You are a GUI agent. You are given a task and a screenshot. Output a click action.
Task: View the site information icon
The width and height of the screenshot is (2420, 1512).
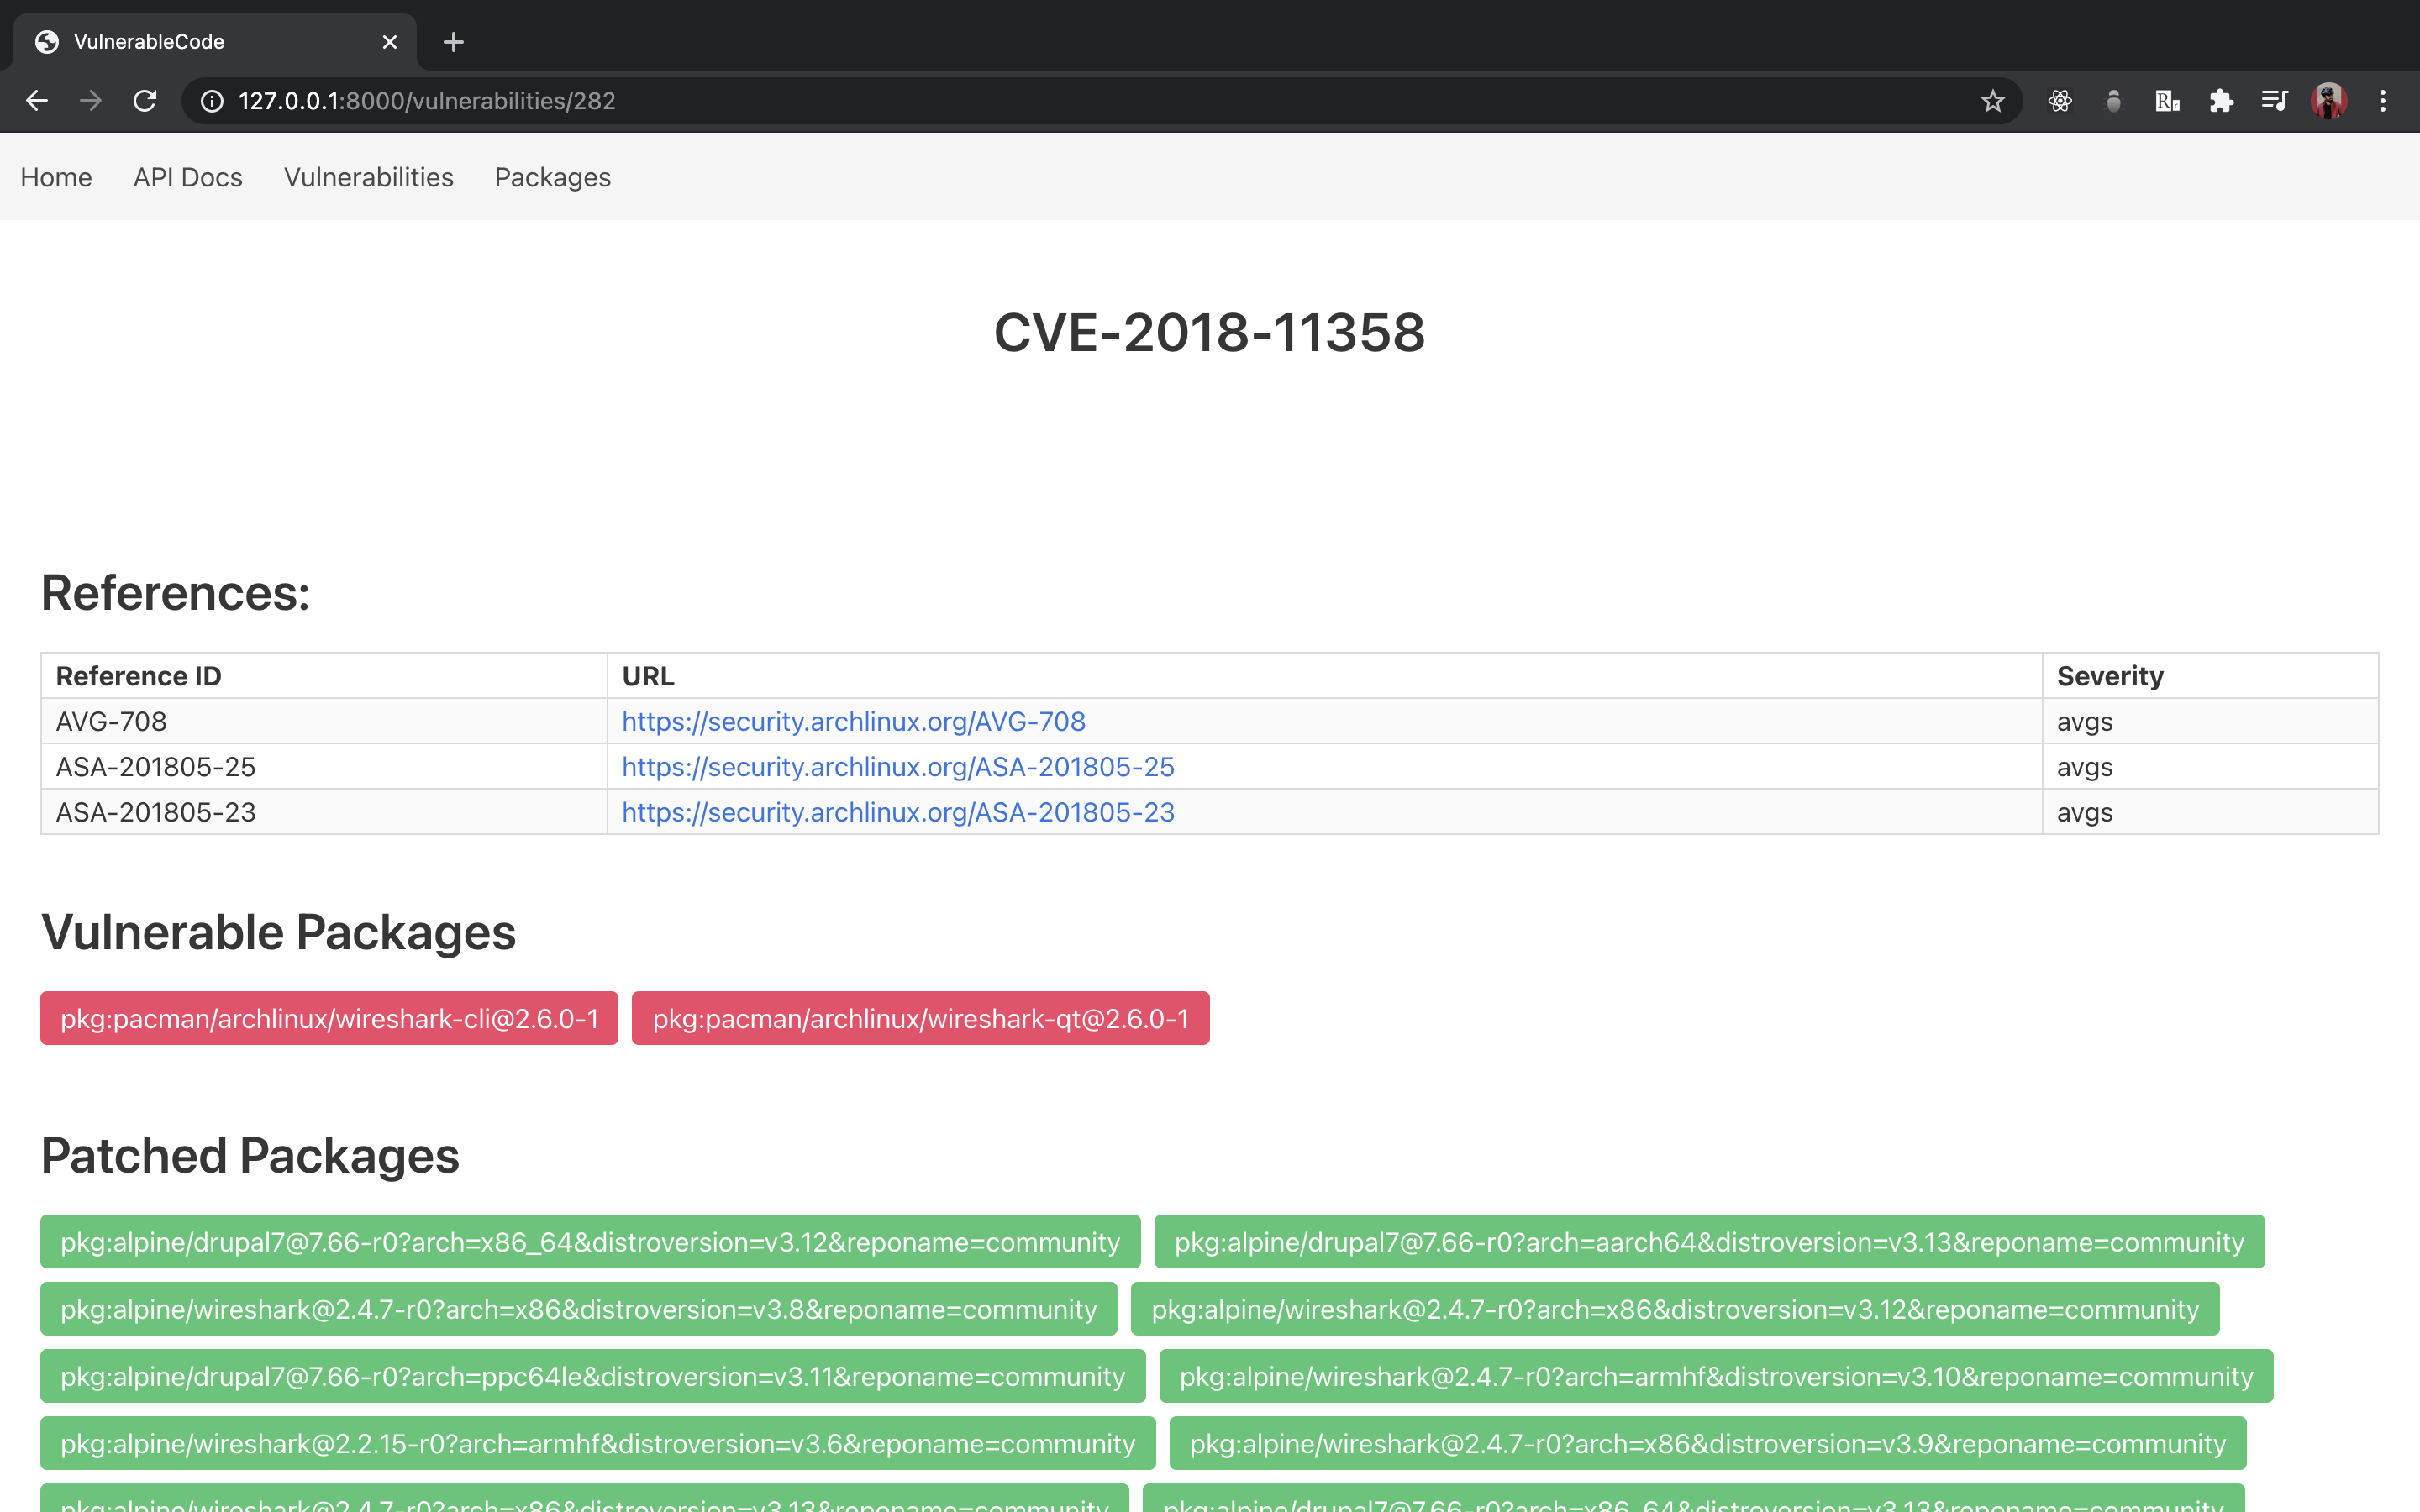[x=212, y=101]
